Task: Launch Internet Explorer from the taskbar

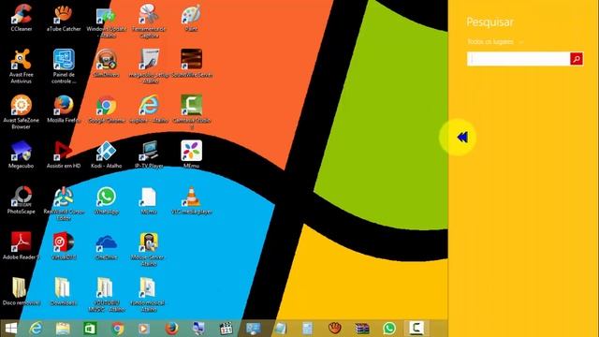Action: [36, 329]
